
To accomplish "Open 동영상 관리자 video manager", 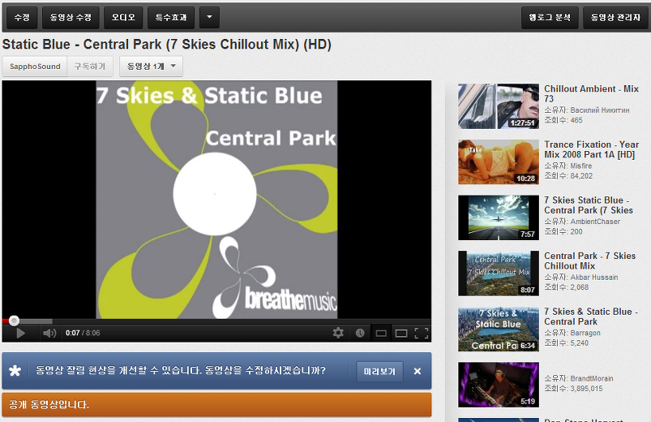I will point(615,18).
